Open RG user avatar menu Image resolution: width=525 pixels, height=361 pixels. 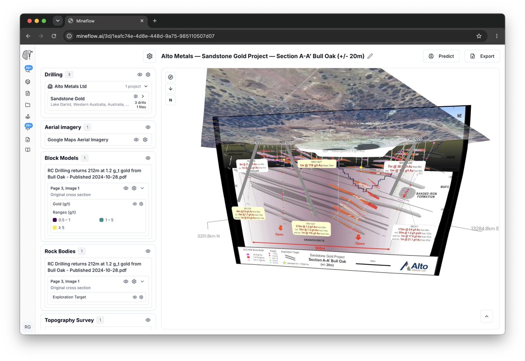pyautogui.click(x=28, y=327)
